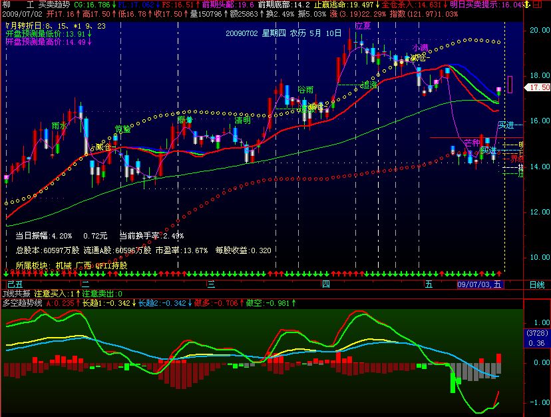Click the yellow anchor icon at top right
Viewport: 551px width, 417px height.
(527, 5)
